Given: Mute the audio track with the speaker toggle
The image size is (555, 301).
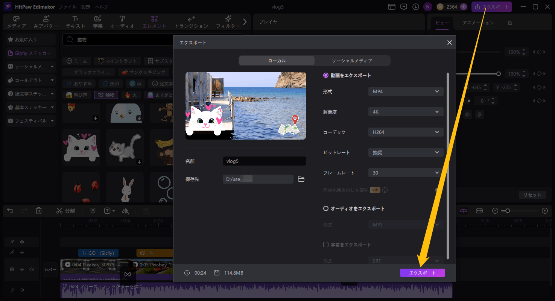Looking at the screenshot, I should pos(22,290).
